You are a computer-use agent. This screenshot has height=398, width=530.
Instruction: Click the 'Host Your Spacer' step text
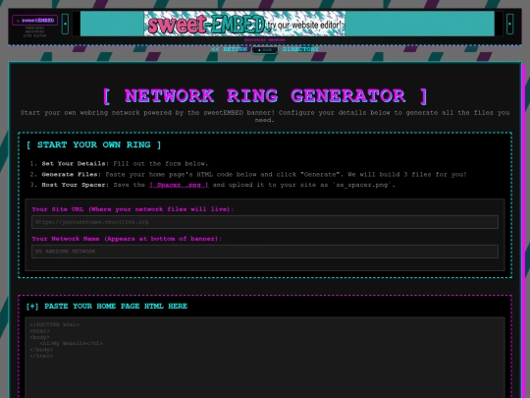click(x=74, y=185)
